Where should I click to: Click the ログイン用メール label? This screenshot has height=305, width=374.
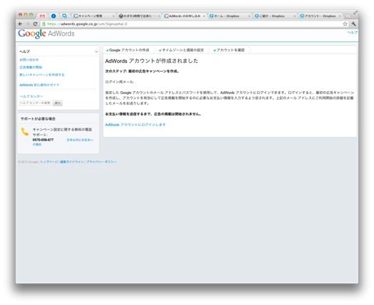(119, 82)
